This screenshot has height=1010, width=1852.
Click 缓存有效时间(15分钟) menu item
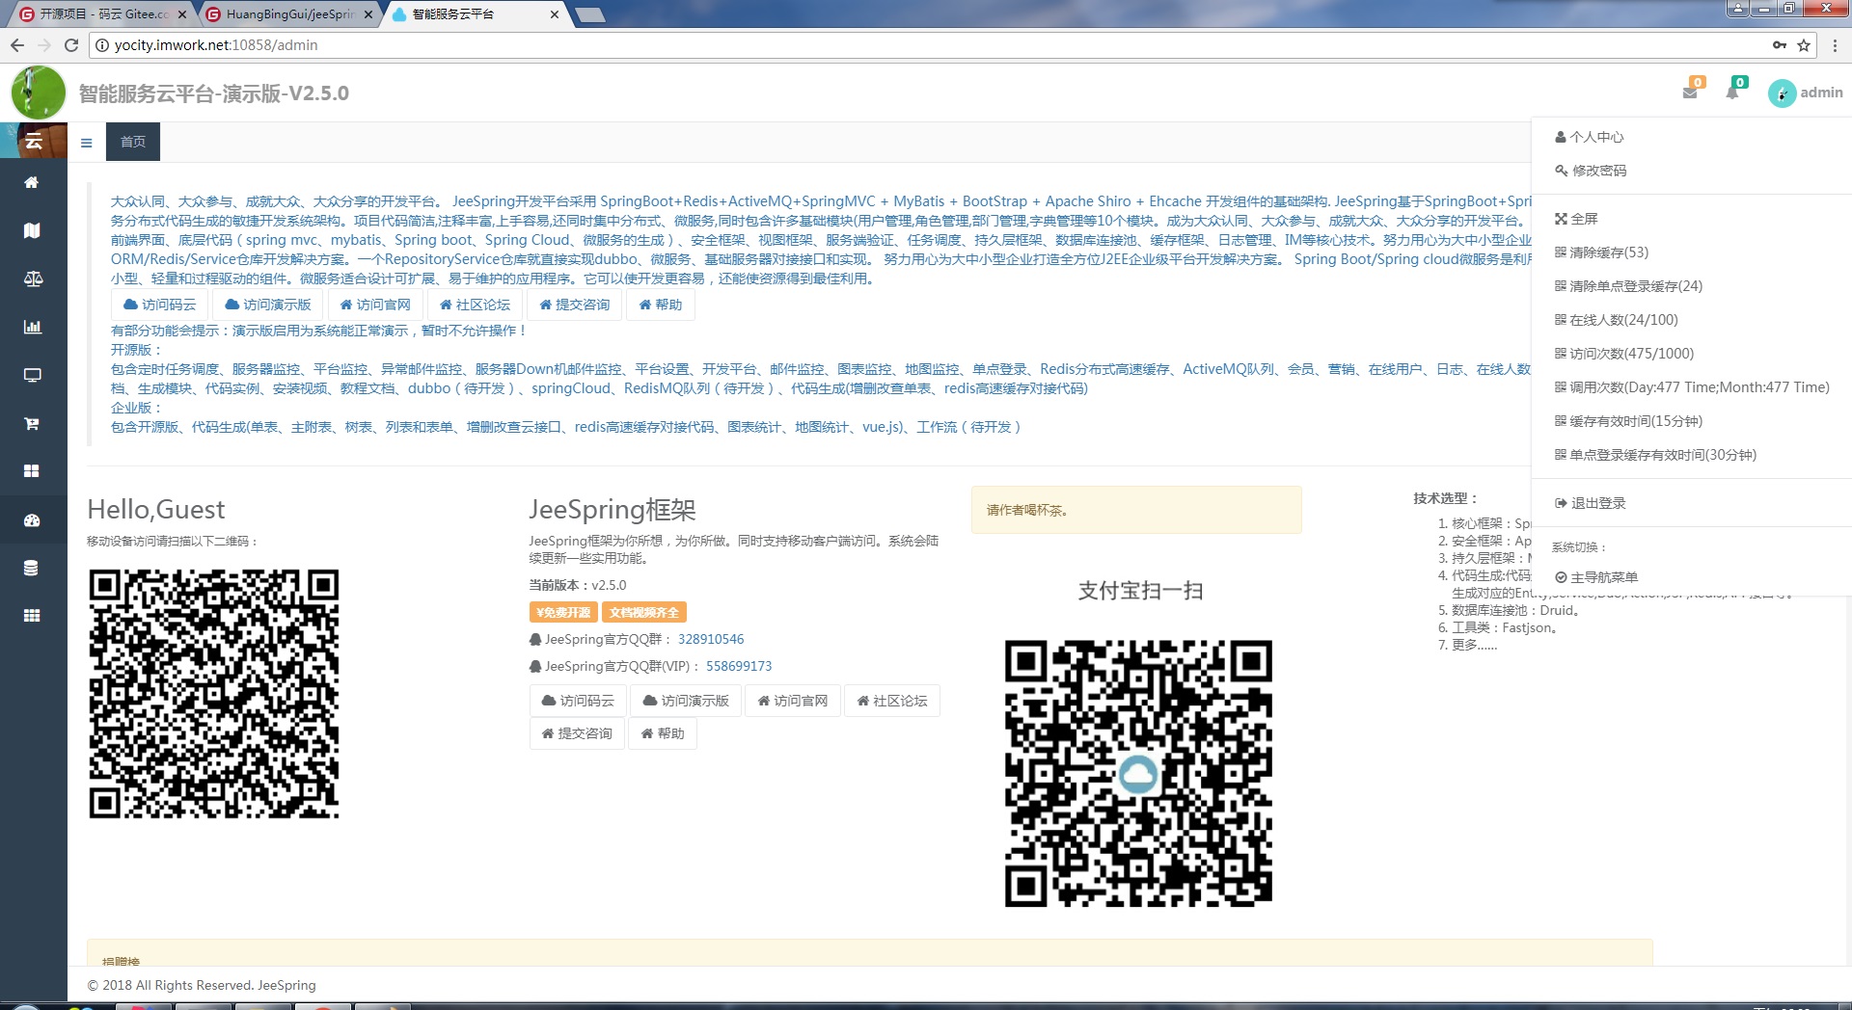click(x=1628, y=421)
